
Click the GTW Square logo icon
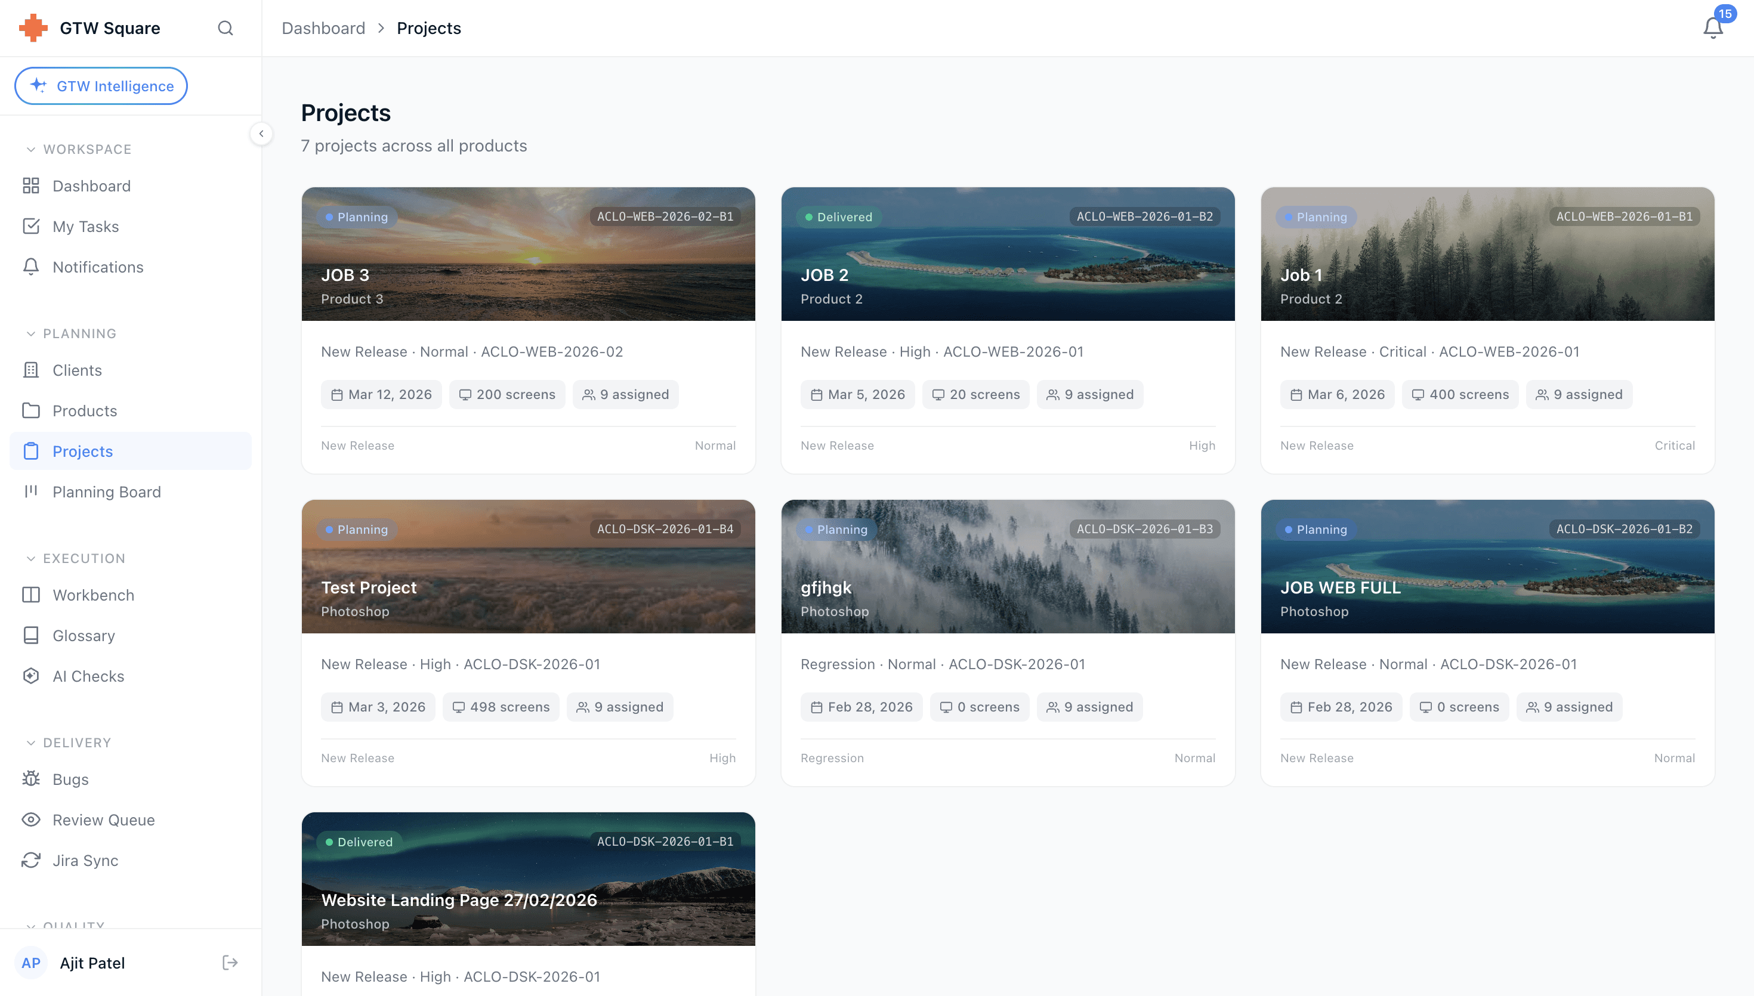tap(33, 28)
